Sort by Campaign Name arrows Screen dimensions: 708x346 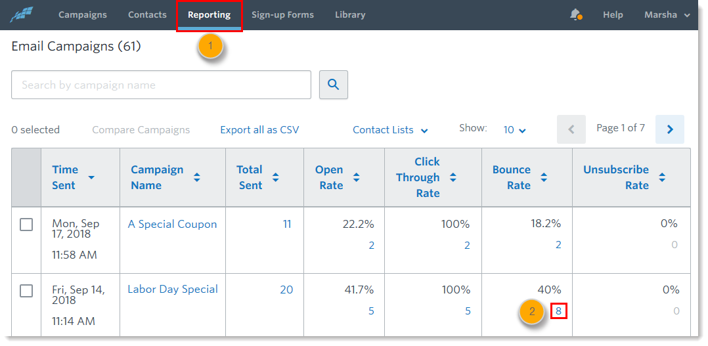pyautogui.click(x=197, y=177)
